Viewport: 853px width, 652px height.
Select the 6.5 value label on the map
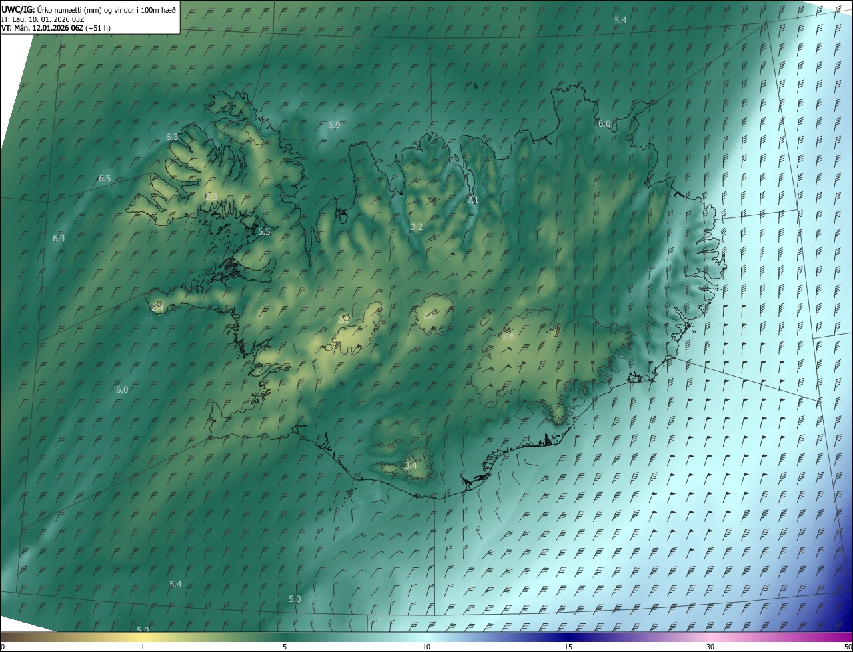pos(105,179)
